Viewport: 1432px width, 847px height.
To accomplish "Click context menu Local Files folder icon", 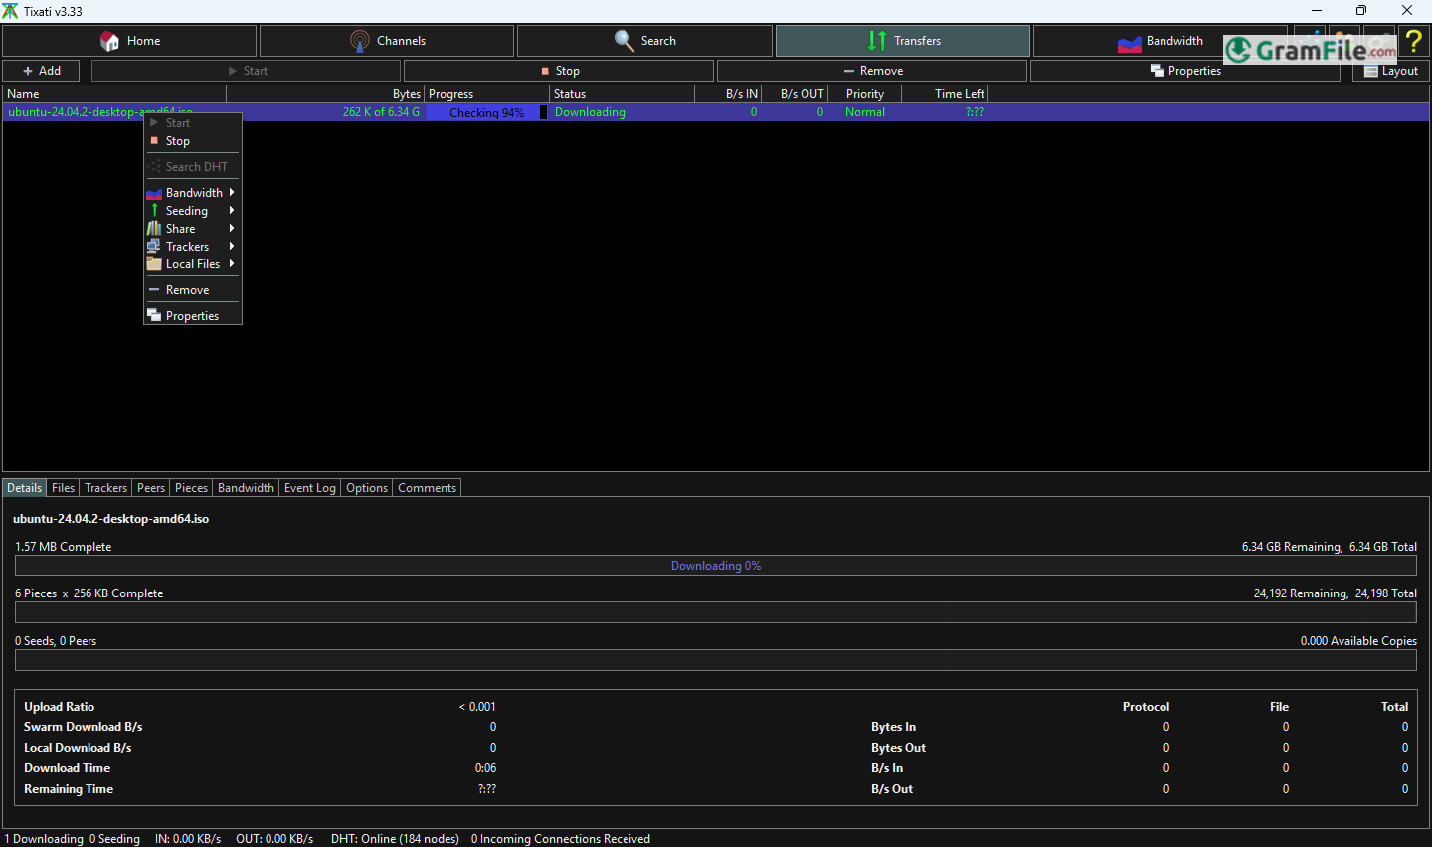I will 154,264.
